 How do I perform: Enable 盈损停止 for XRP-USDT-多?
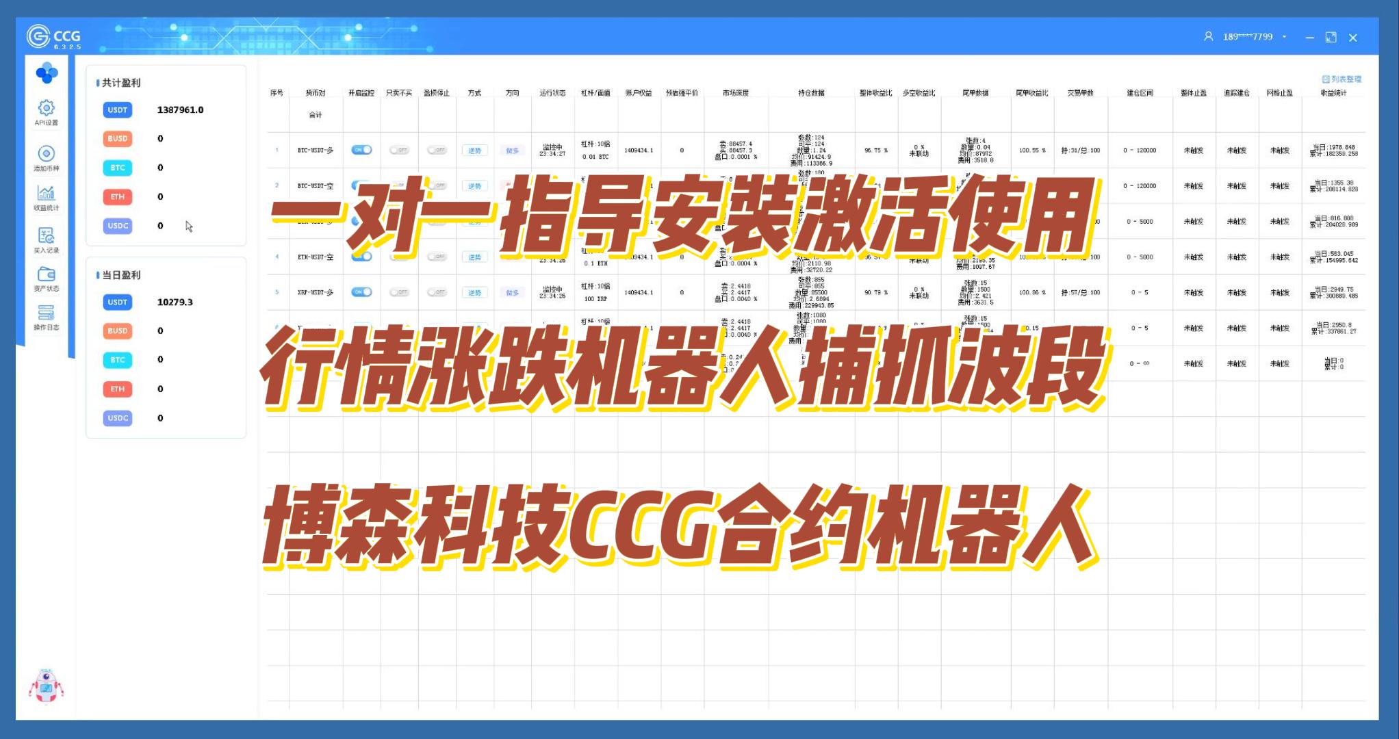point(437,292)
